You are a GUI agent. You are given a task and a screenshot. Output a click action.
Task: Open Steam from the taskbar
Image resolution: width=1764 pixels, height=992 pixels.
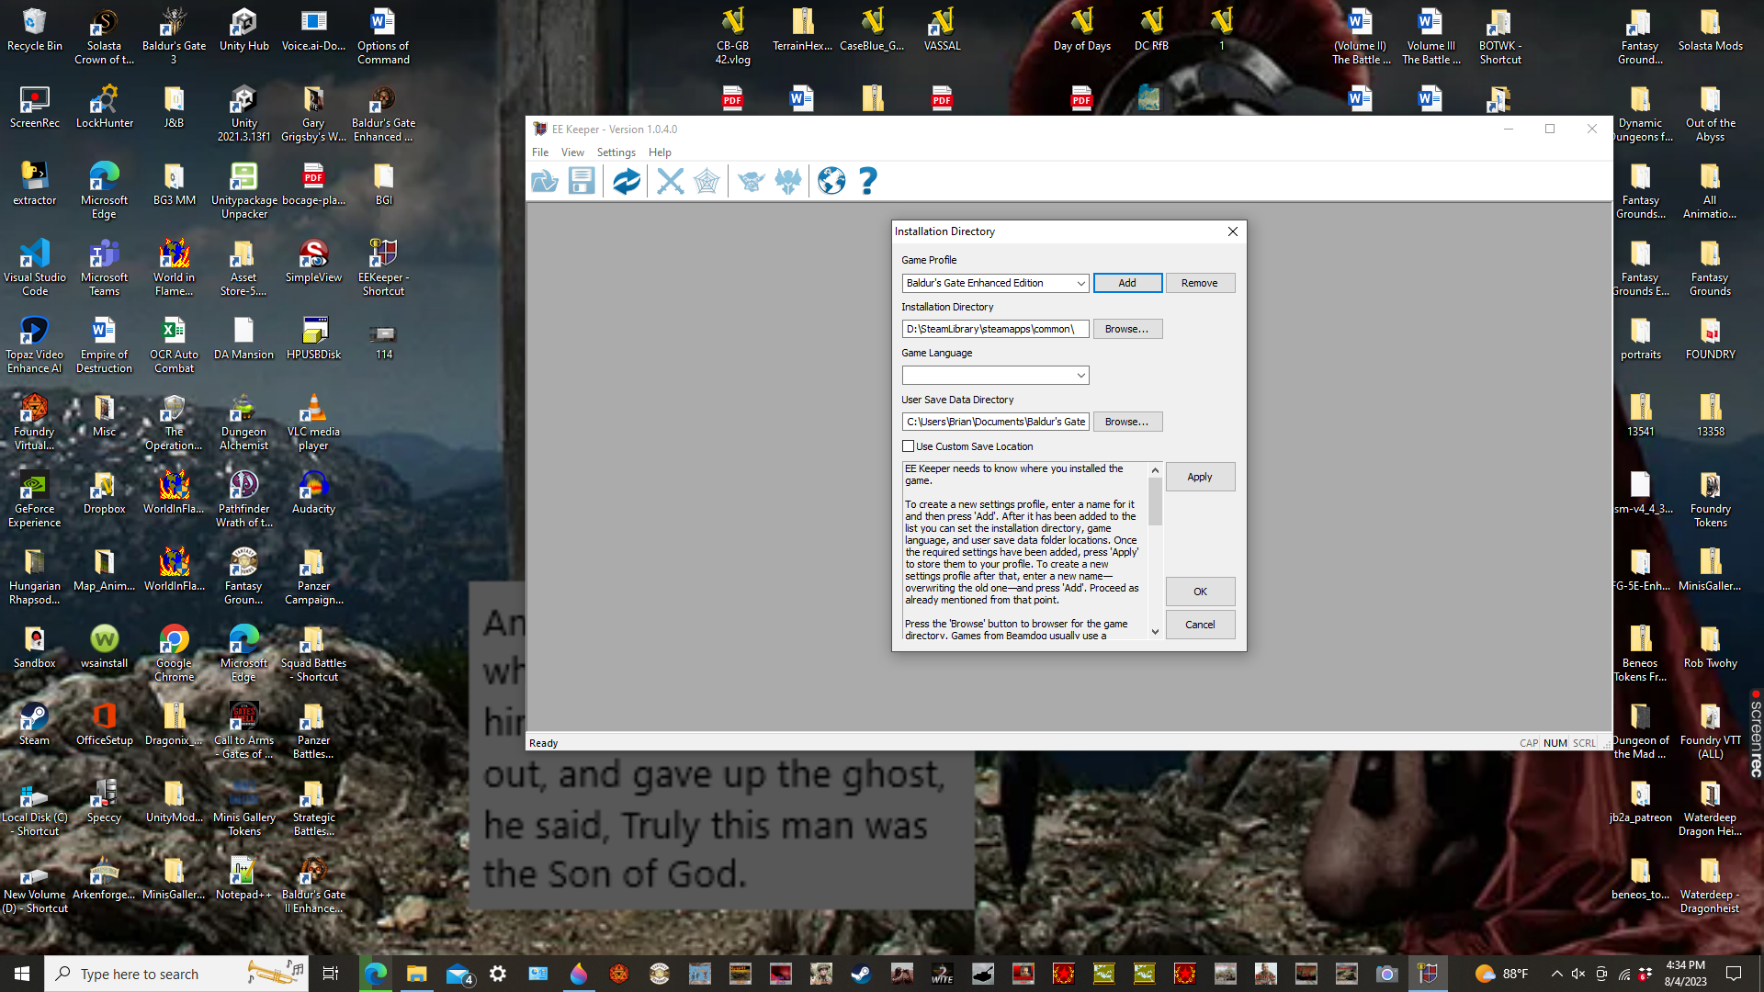point(861,974)
